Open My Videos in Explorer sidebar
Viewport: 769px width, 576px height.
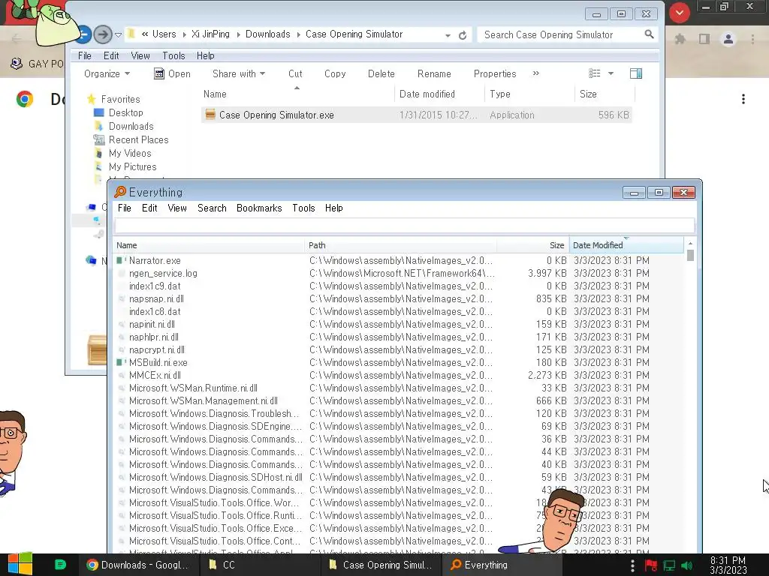pos(129,153)
